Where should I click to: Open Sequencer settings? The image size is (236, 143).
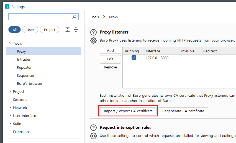25,76
